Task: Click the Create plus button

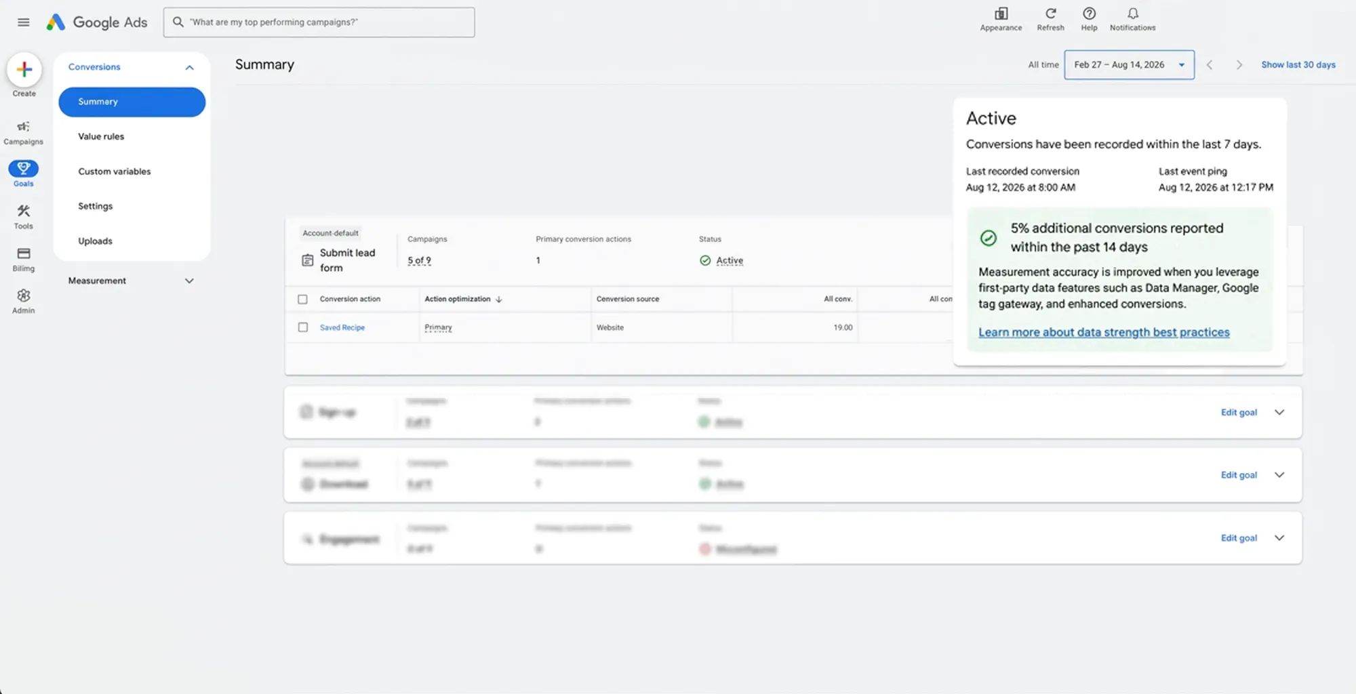Action: click(x=24, y=69)
